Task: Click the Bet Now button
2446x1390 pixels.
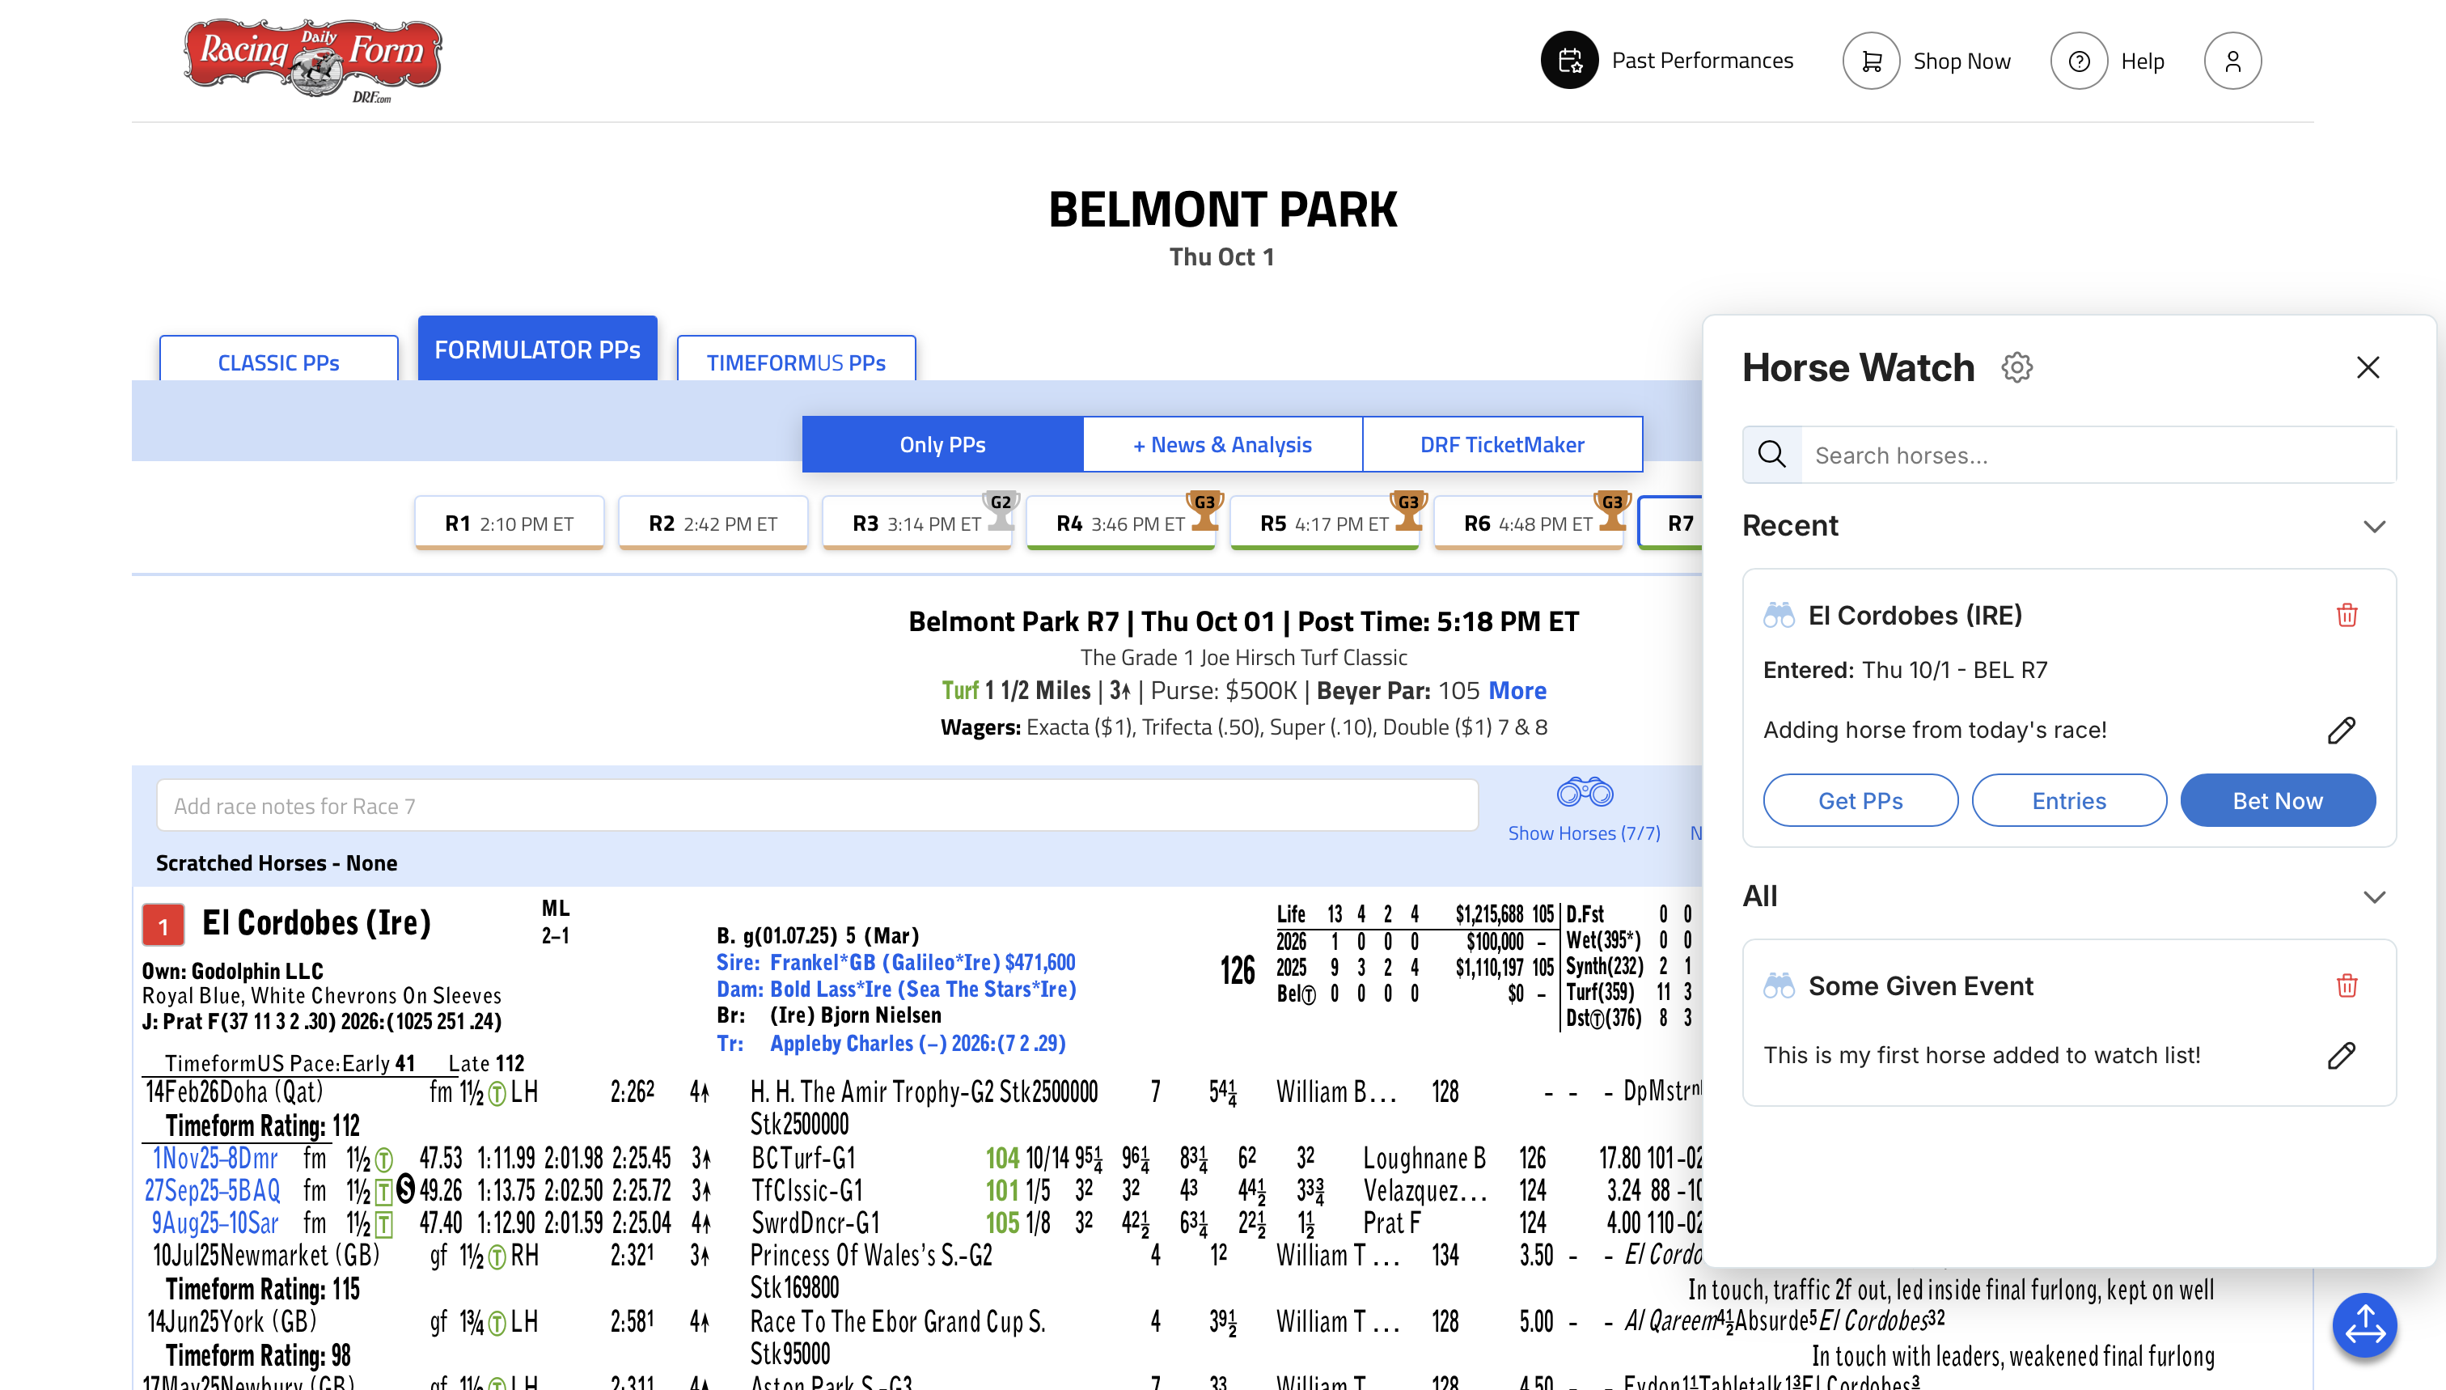Action: coord(2277,800)
